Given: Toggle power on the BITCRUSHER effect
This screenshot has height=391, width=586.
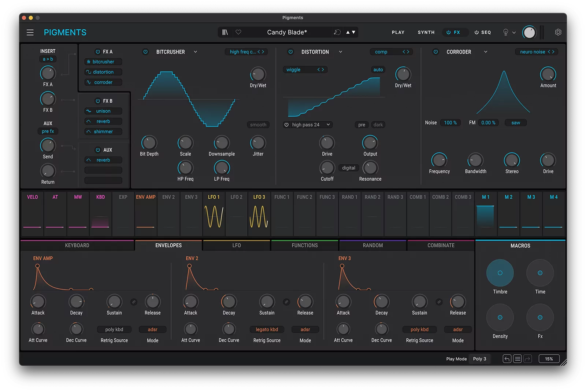Looking at the screenshot, I should pyautogui.click(x=144, y=52).
